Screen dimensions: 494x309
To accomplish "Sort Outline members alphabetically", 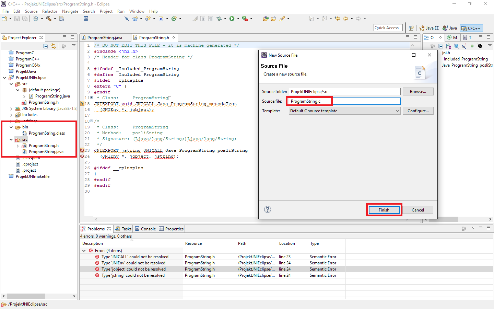I will point(448,46).
